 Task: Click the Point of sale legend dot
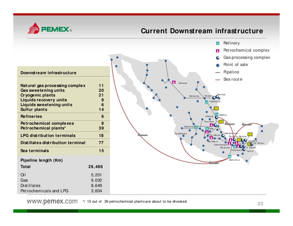[x=218, y=65]
